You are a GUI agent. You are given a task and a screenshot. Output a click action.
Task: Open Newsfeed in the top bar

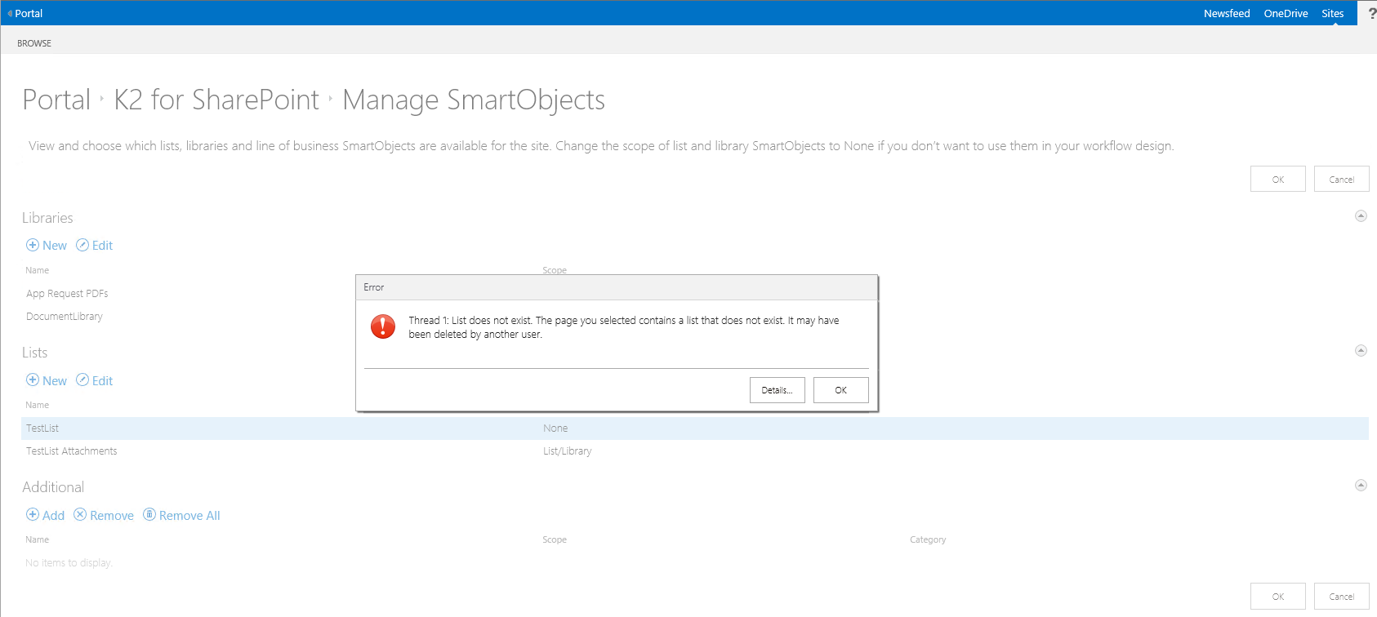(1227, 13)
